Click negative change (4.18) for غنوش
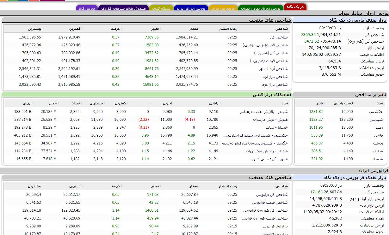389x235 pixels. (190, 120)
